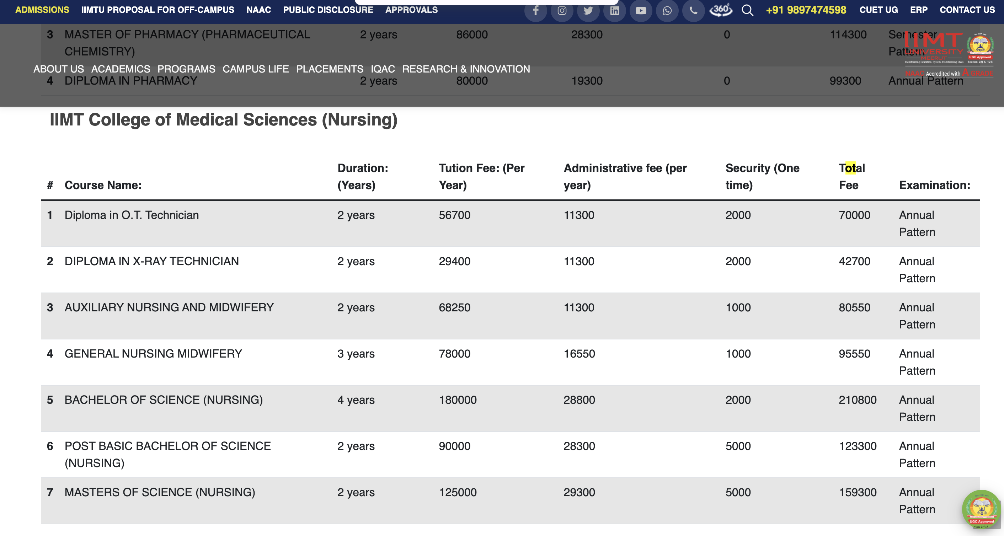This screenshot has height=536, width=1004.
Task: Click the phone call icon
Action: pos(693,11)
